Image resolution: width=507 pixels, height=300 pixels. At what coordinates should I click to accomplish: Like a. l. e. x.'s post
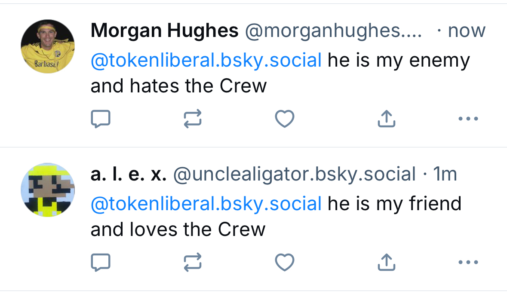(284, 262)
